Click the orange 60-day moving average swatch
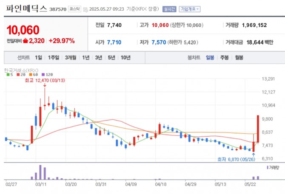 [31, 75]
